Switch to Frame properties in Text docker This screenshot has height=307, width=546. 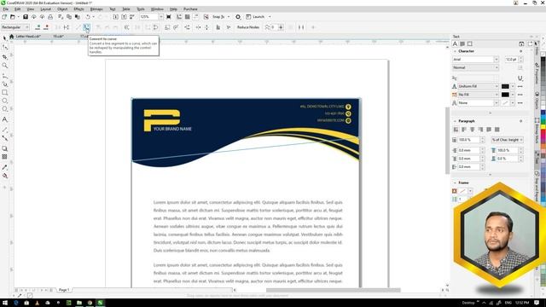470,43
